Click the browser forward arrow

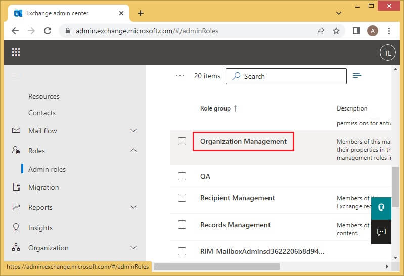[31, 31]
